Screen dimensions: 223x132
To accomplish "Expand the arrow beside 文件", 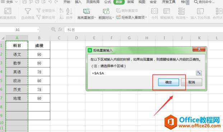I will (17, 2).
